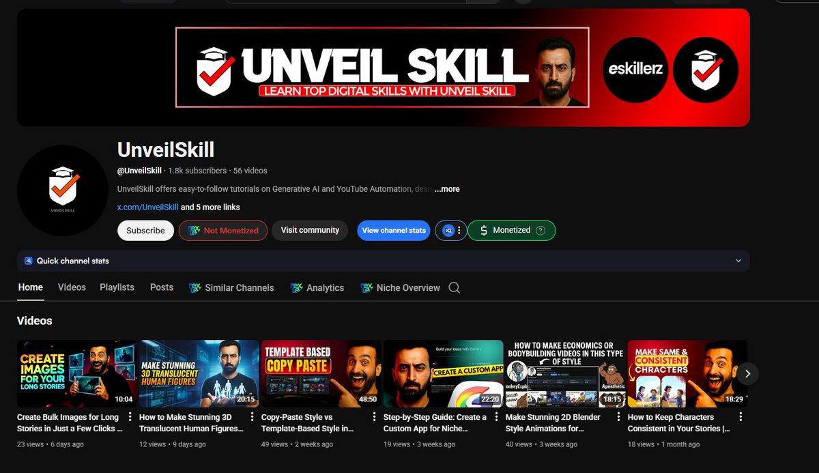Open the Analytics tab
819x473 pixels.
pos(317,288)
